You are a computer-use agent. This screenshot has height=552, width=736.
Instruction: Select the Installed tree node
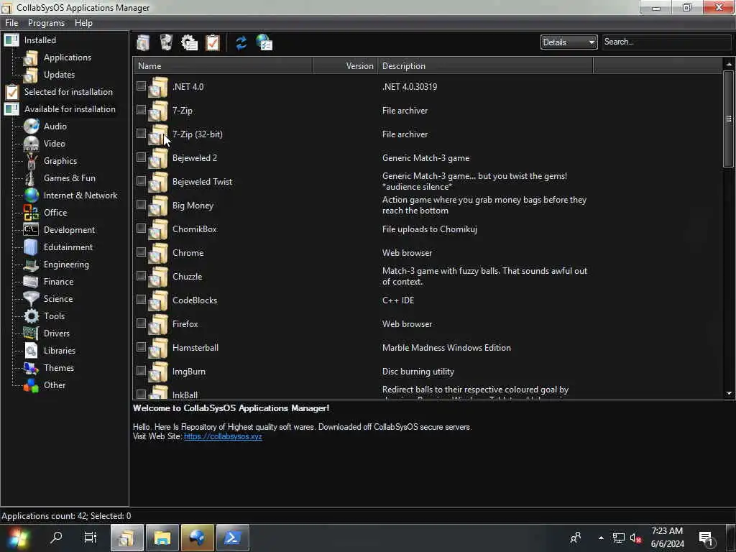[x=40, y=40]
